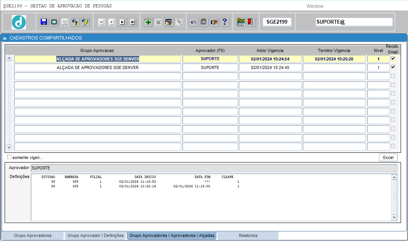
Task: Click the enter-query flashlight question icon
Action: tap(75, 22)
